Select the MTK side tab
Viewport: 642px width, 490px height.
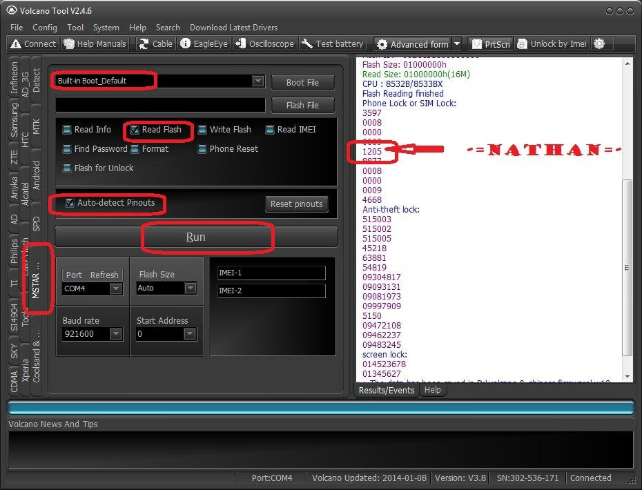coord(37,126)
